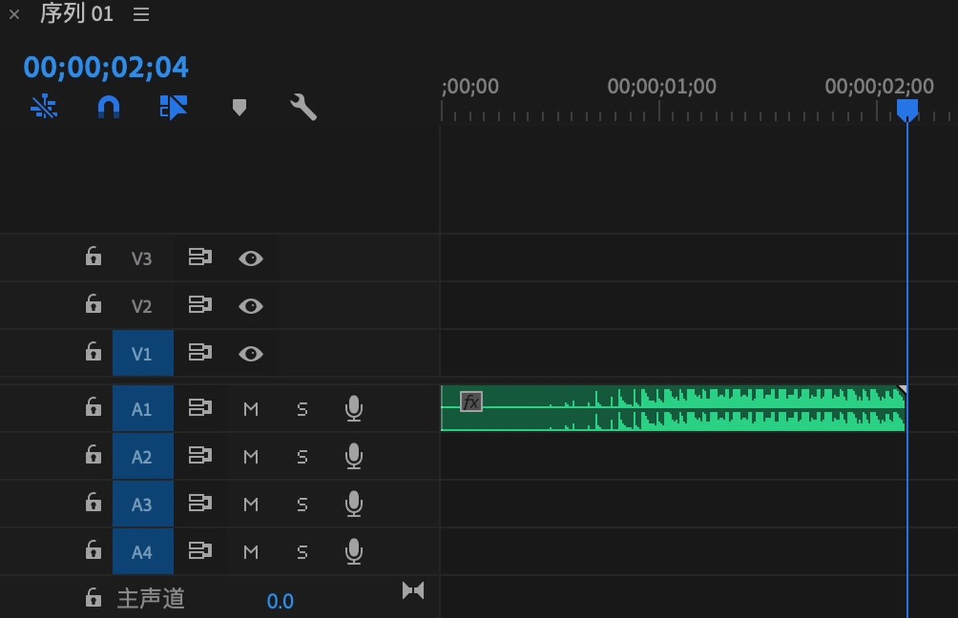Screen dimensions: 958x618
Task: Click the 主声道 master track label
Action: click(x=151, y=598)
